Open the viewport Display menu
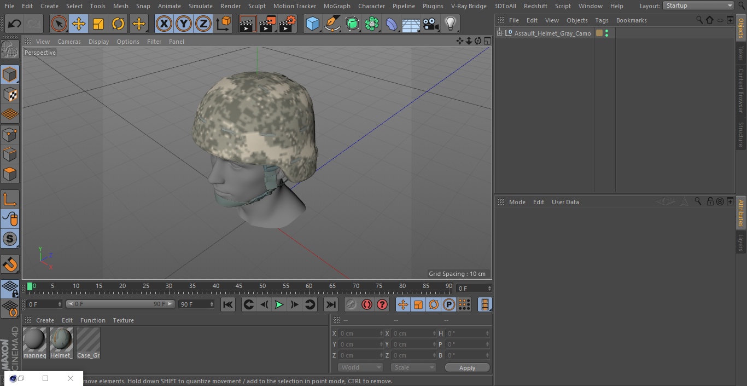This screenshot has height=386, width=747. click(x=98, y=42)
